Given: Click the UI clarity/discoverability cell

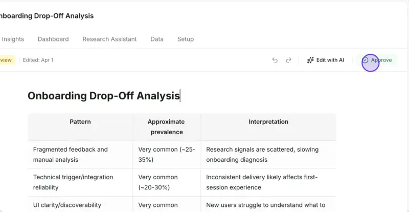Looking at the screenshot, I should coord(80,204).
